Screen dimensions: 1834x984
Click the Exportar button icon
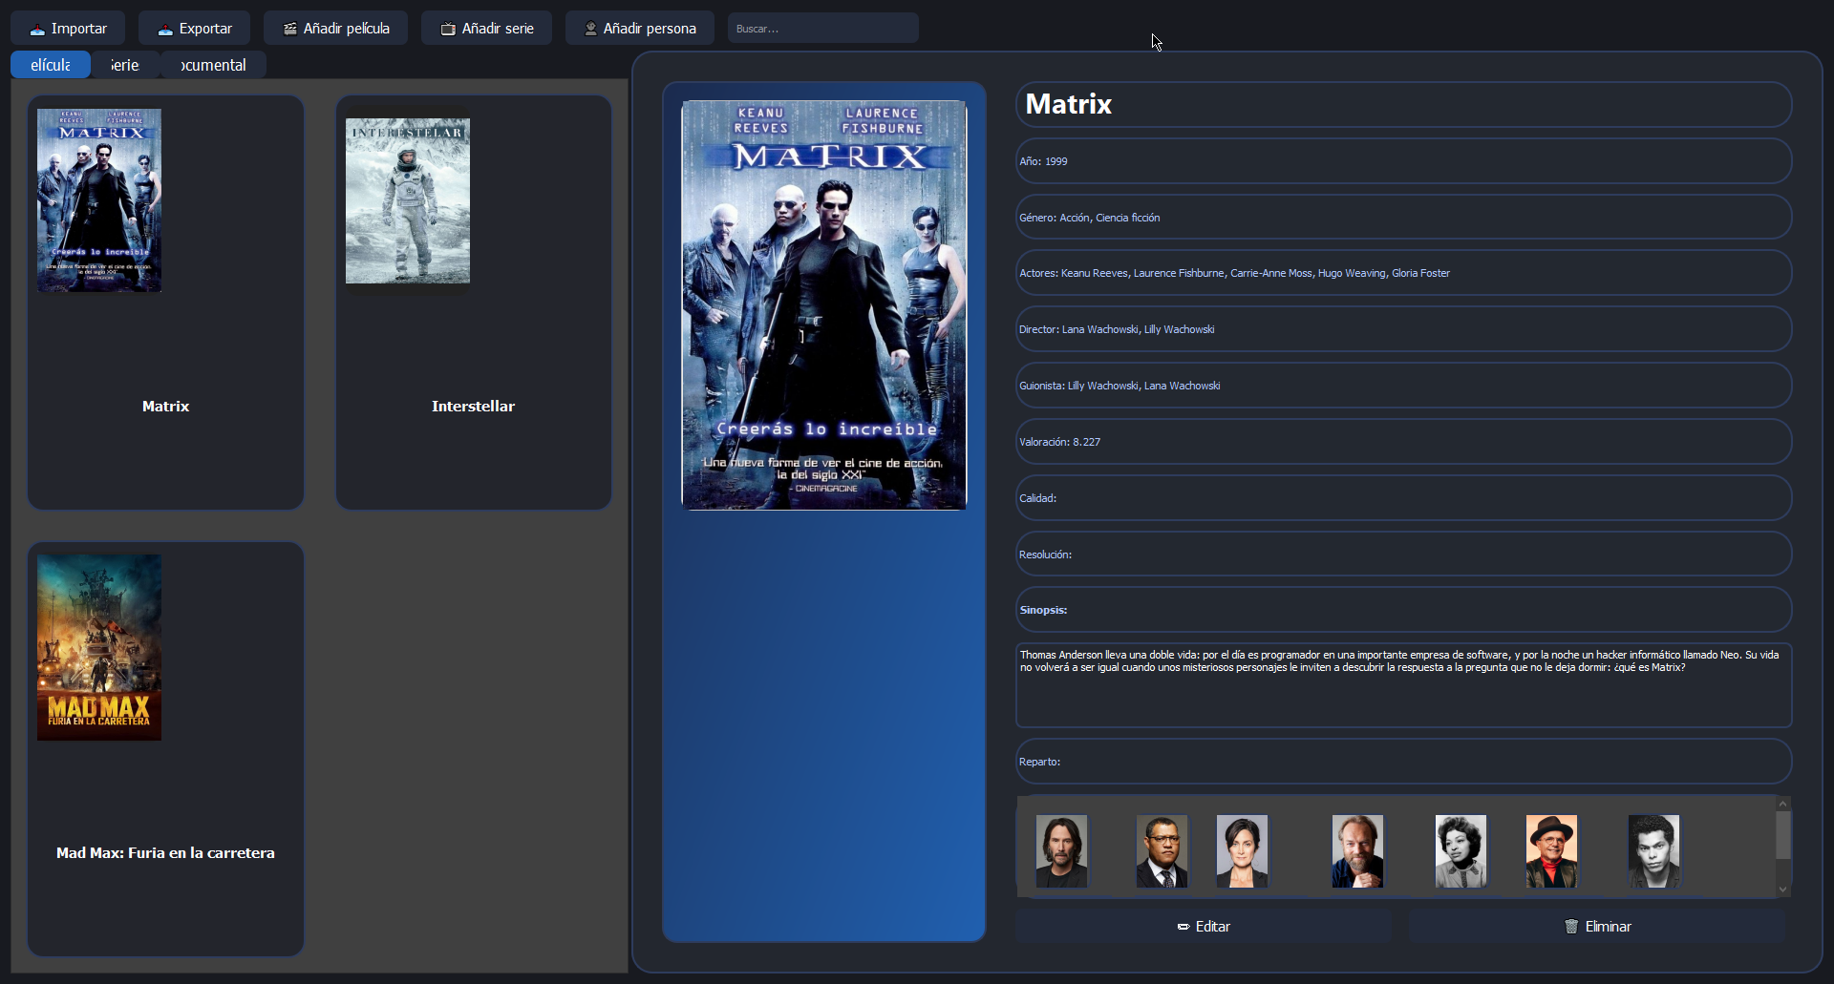point(165,30)
